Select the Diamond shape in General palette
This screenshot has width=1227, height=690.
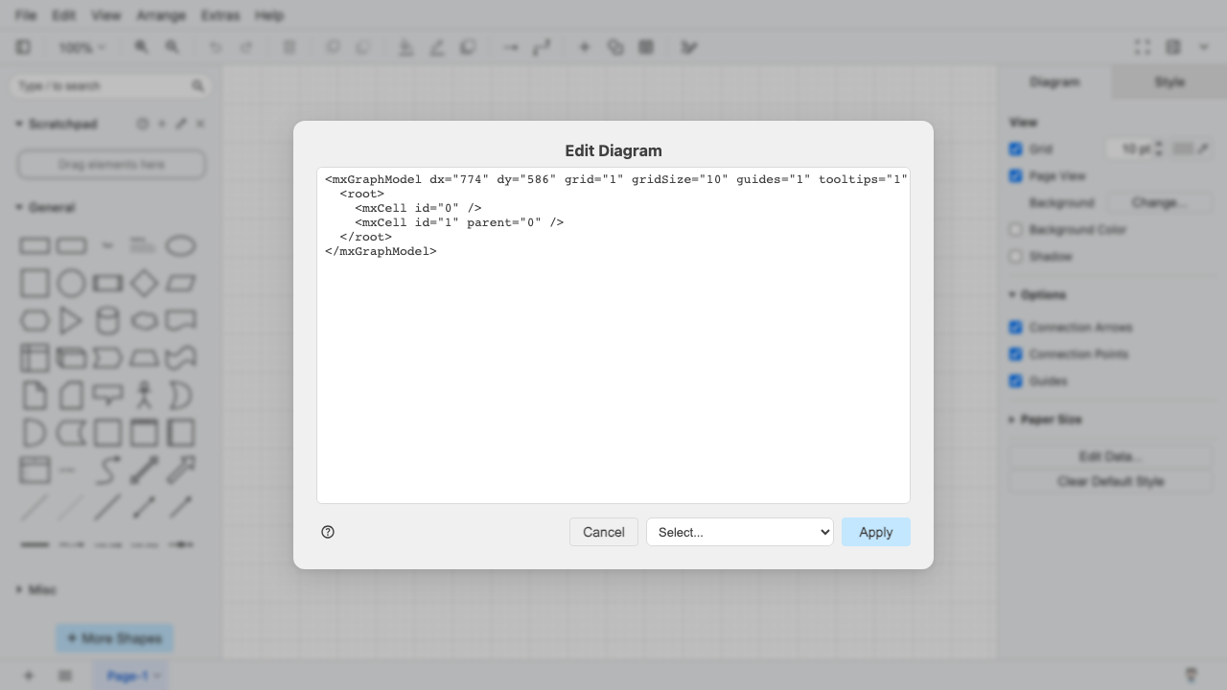click(x=144, y=283)
